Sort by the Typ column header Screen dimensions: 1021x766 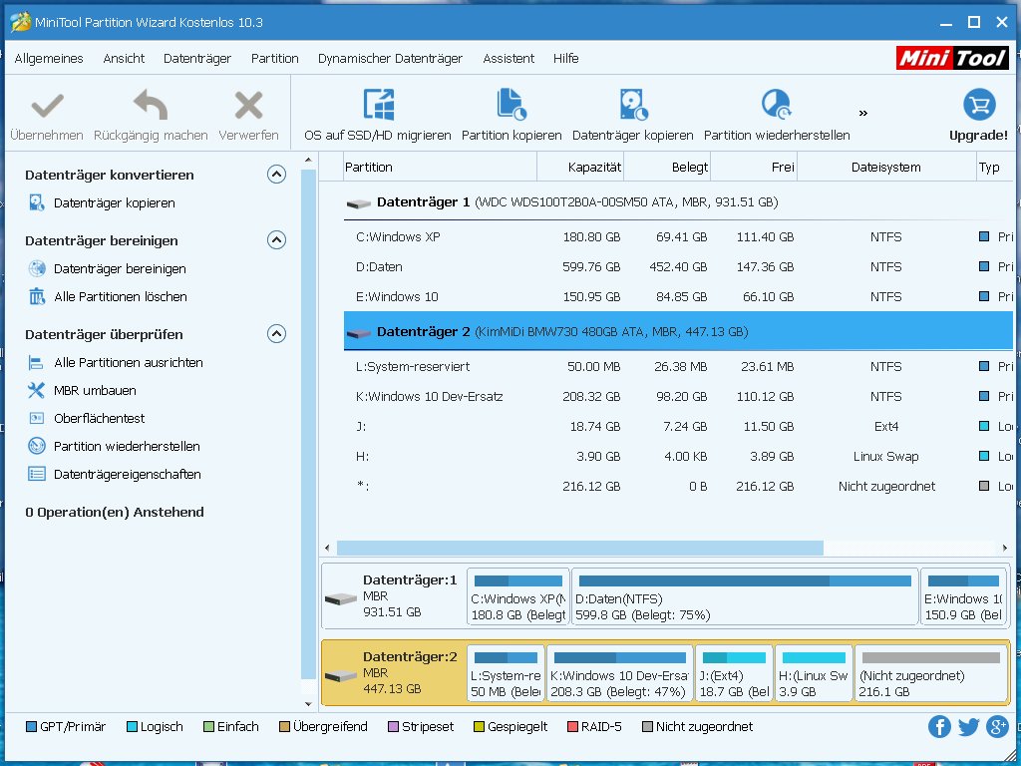pyautogui.click(x=994, y=168)
